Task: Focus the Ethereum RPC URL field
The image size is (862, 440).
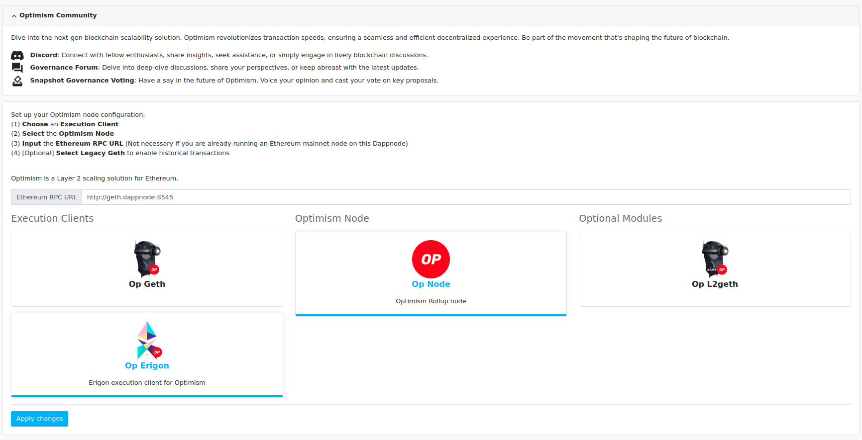Action: (x=466, y=197)
